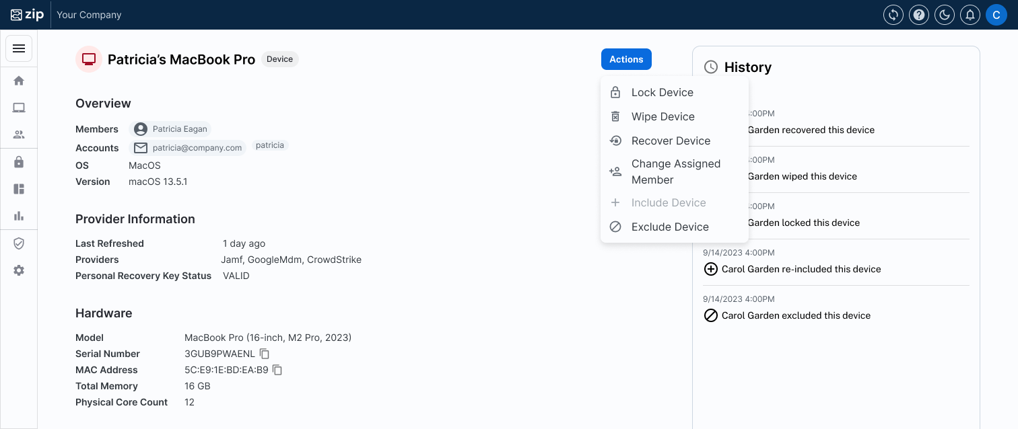The height and width of the screenshot is (429, 1018).
Task: Click the lock icon in sidebar
Action: pyautogui.click(x=19, y=162)
